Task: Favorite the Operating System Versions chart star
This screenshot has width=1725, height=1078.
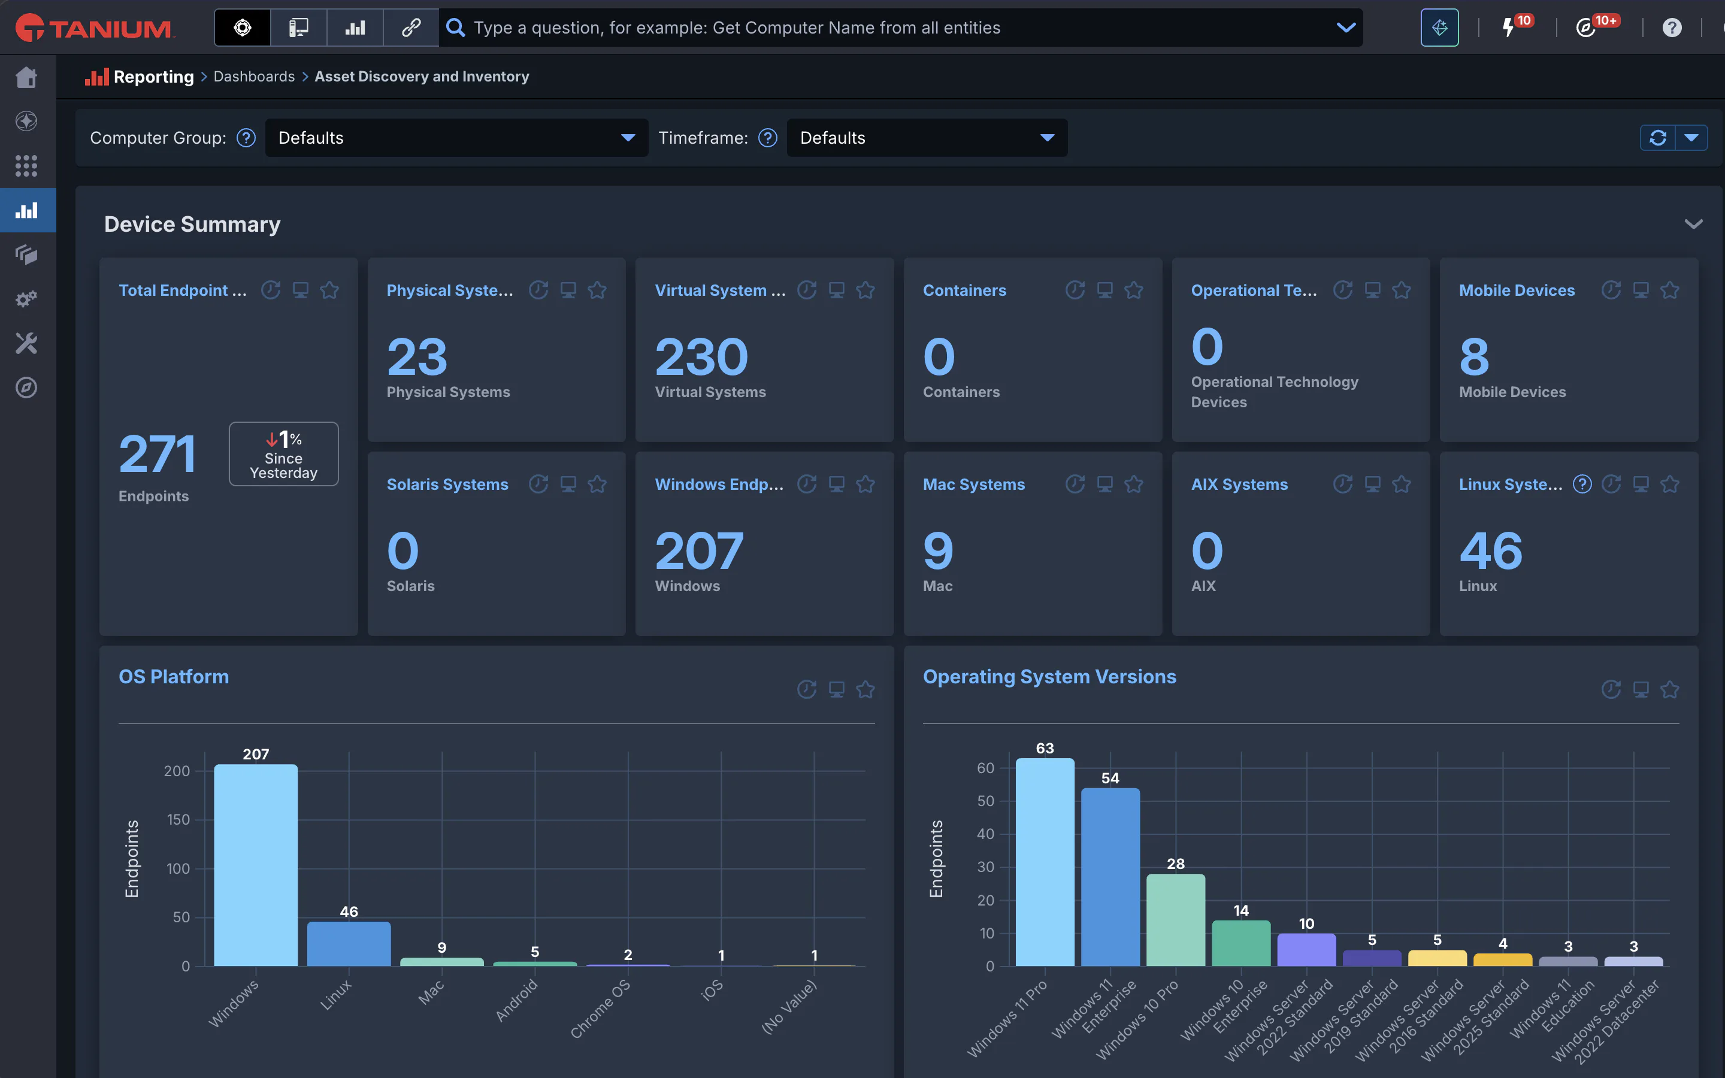Action: [x=1670, y=689]
